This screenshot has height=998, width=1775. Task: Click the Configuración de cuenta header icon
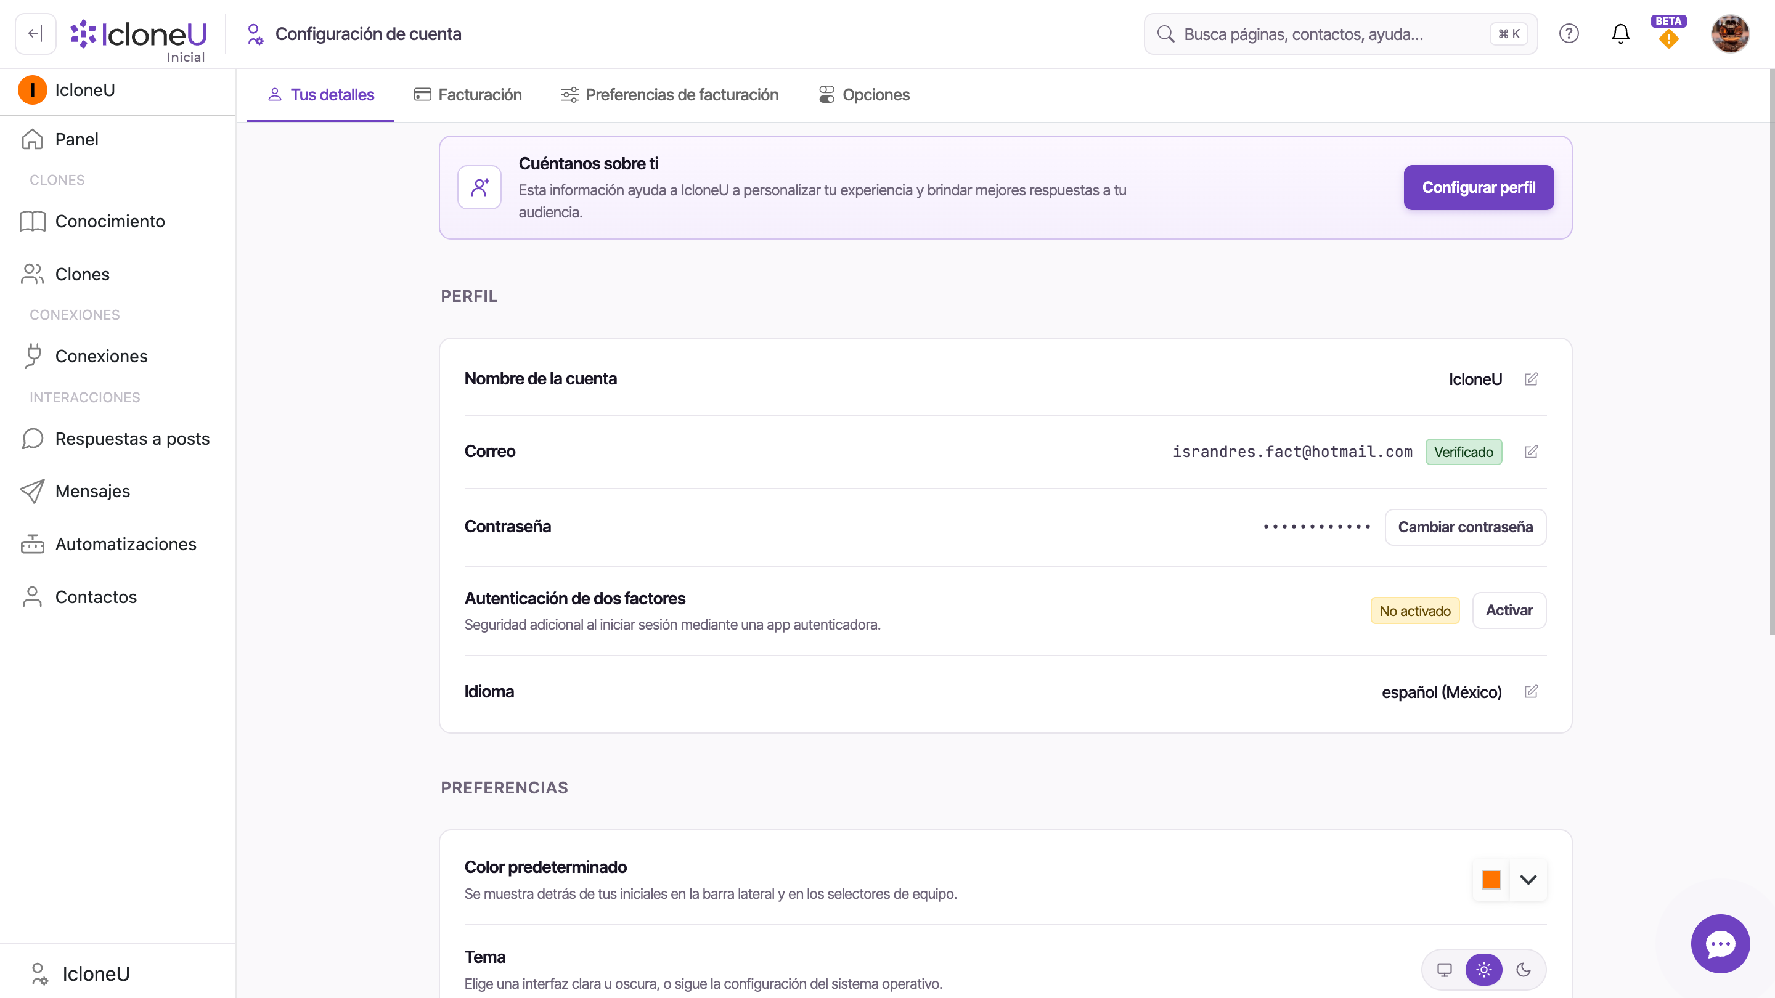(255, 34)
